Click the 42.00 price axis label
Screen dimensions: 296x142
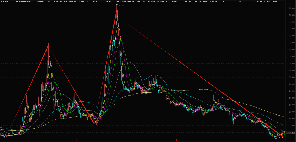pyautogui.click(x=292, y=43)
